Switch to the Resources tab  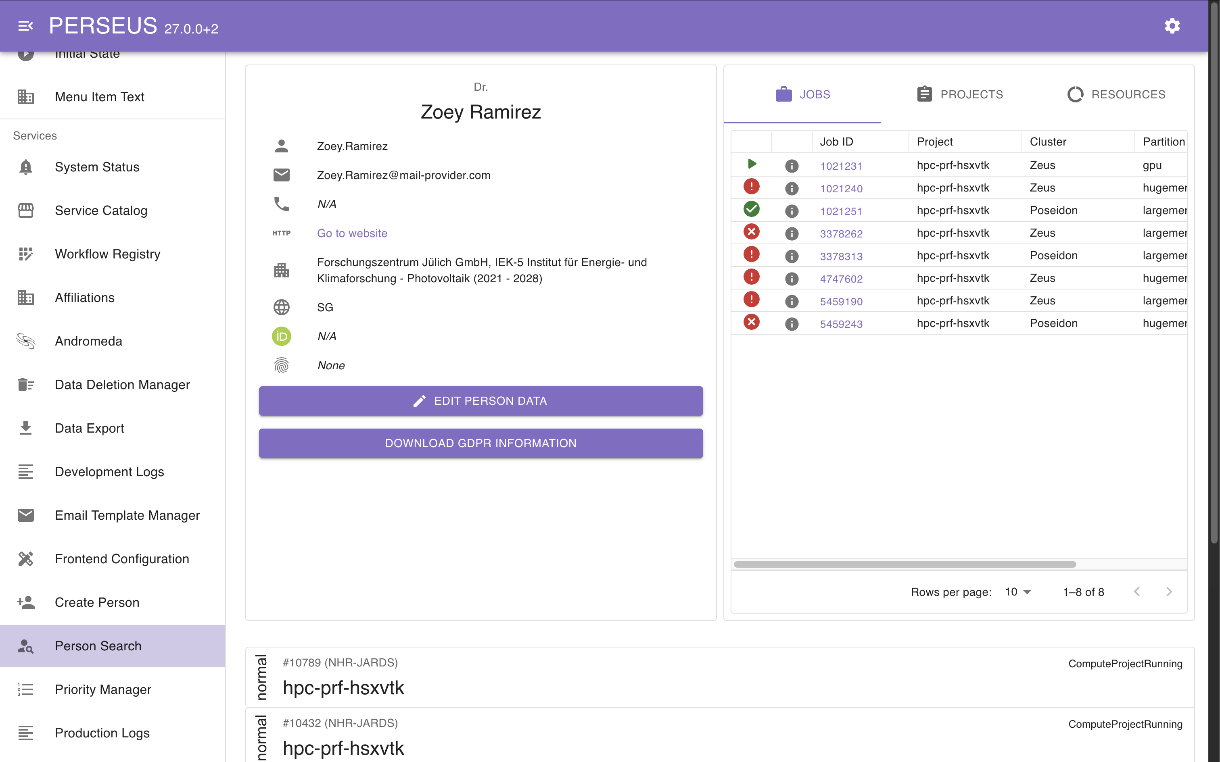click(x=1116, y=94)
